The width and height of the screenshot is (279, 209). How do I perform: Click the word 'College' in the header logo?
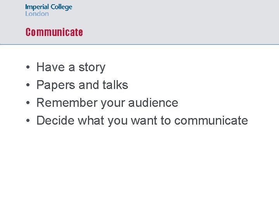(x=62, y=7)
